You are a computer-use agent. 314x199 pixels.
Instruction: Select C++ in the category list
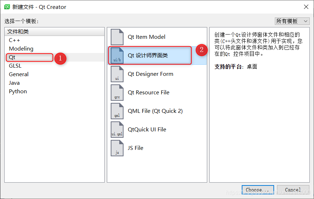tap(54, 40)
